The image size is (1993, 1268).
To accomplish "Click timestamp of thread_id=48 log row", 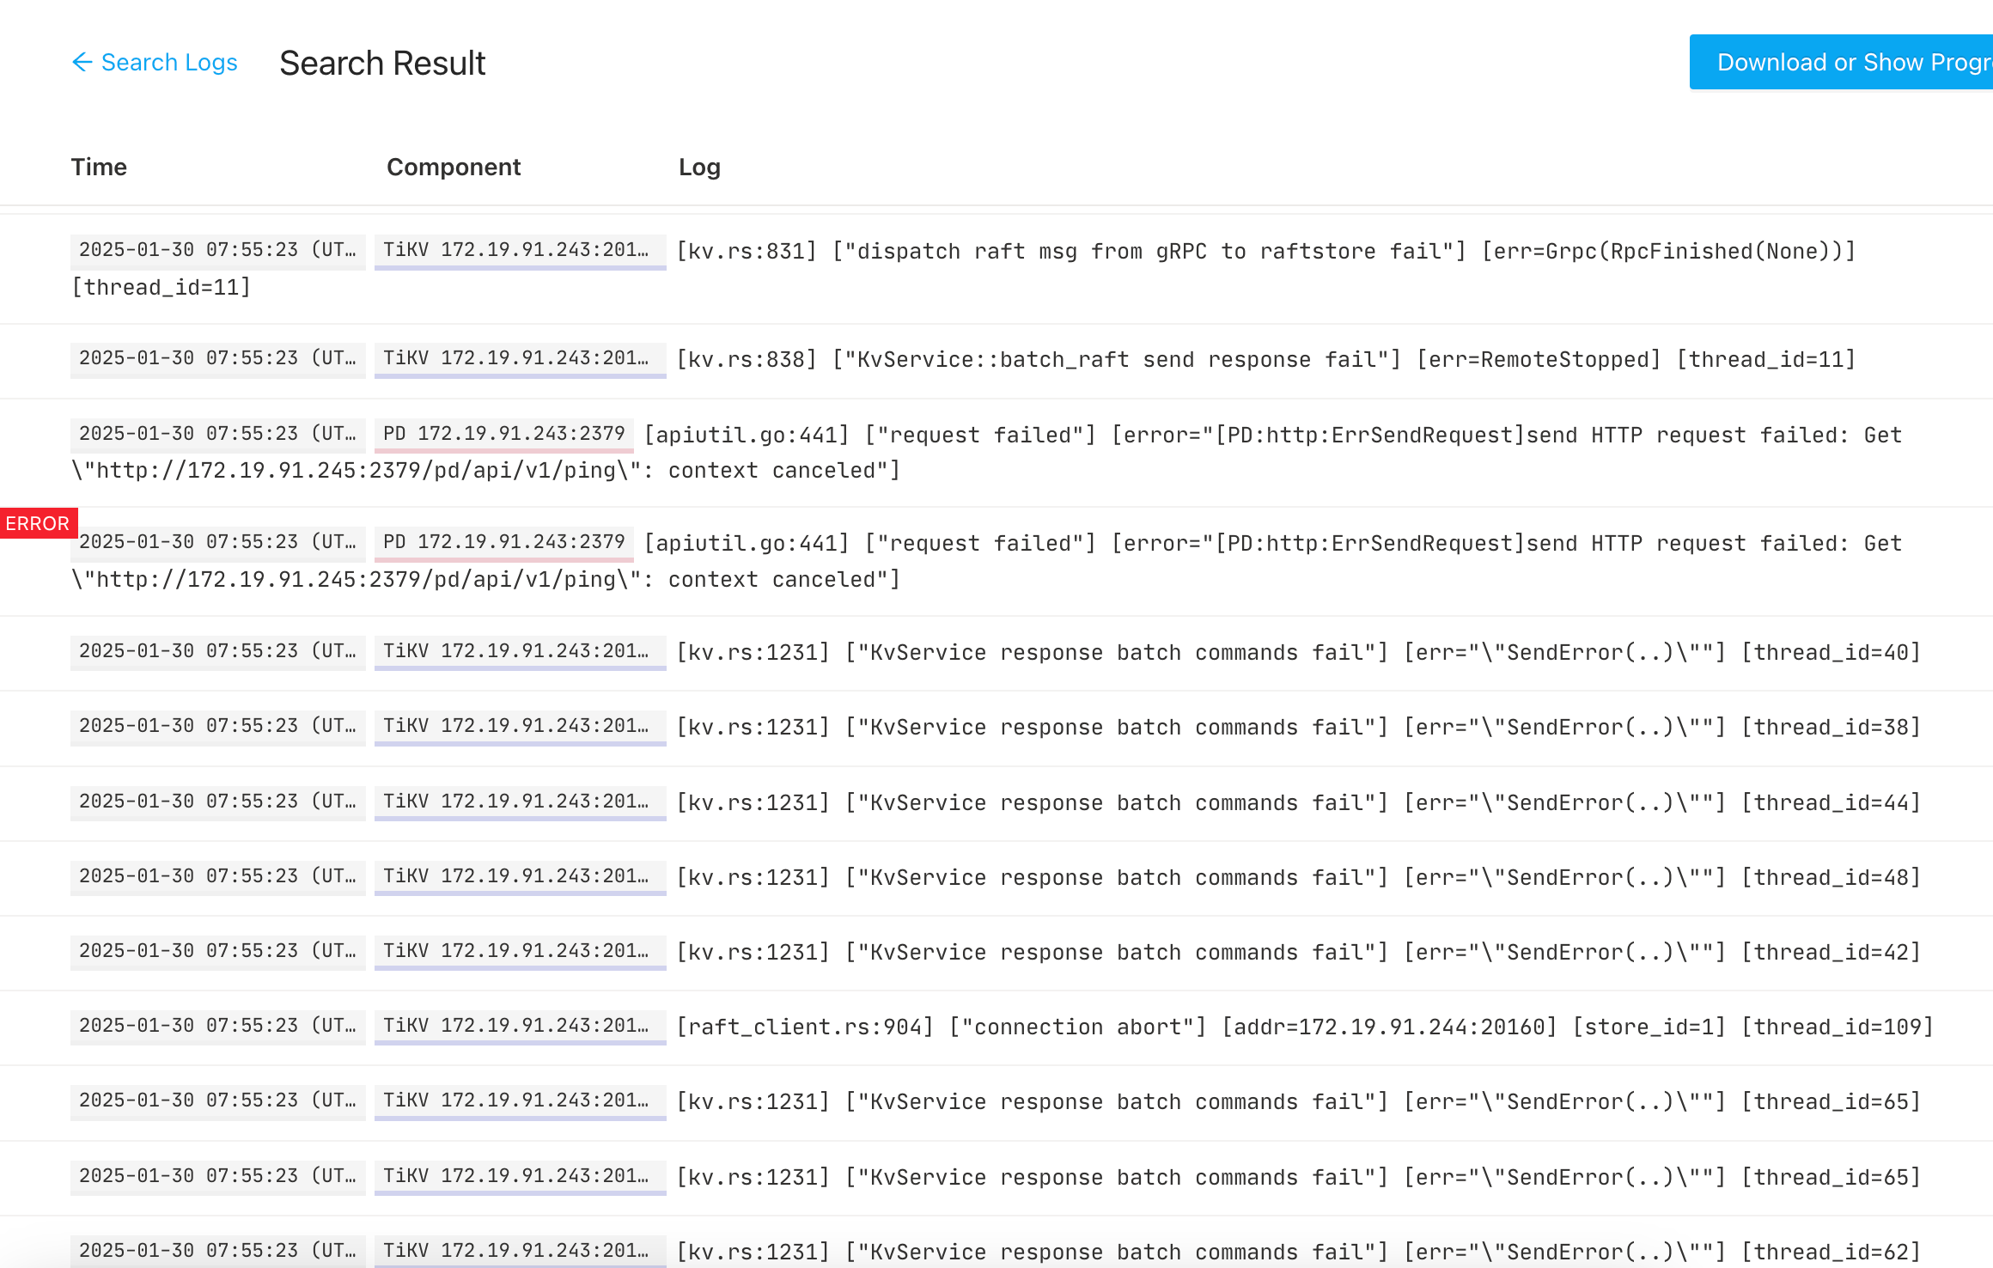I will 217,876.
